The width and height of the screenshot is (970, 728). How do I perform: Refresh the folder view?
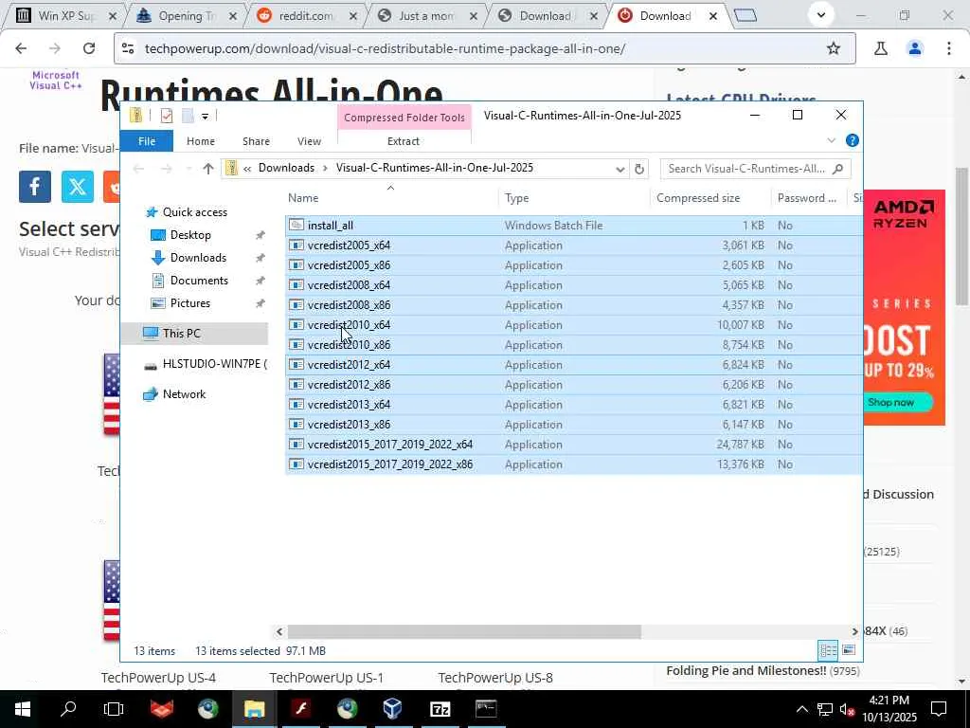click(639, 169)
